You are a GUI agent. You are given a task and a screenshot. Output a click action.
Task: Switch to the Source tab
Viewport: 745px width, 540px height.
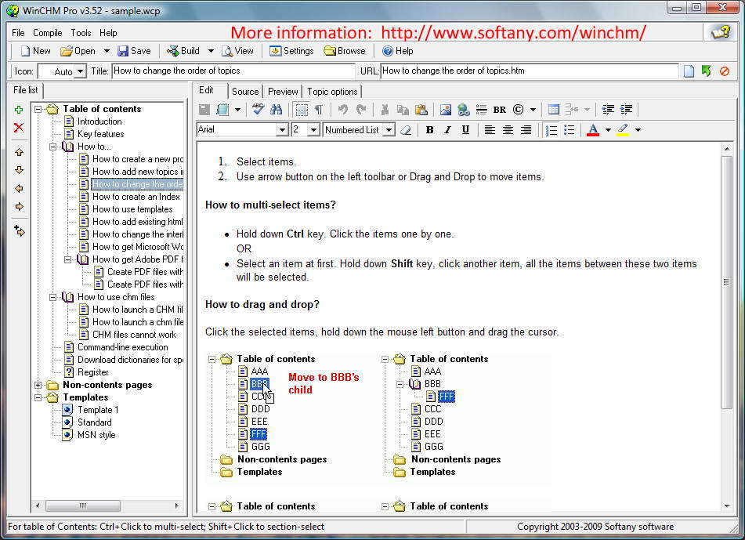(x=244, y=92)
